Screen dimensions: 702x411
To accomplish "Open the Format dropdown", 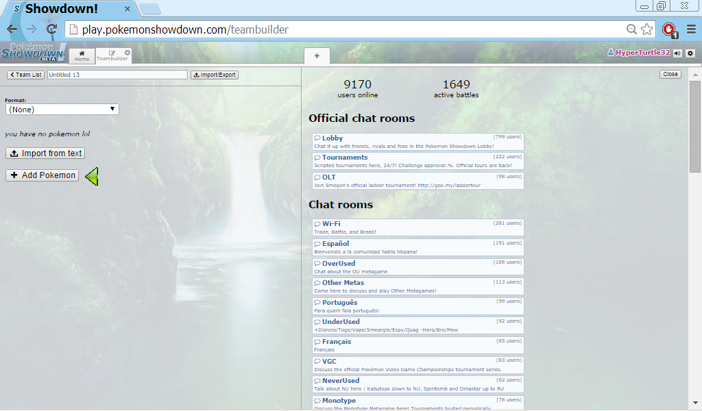I will point(62,110).
